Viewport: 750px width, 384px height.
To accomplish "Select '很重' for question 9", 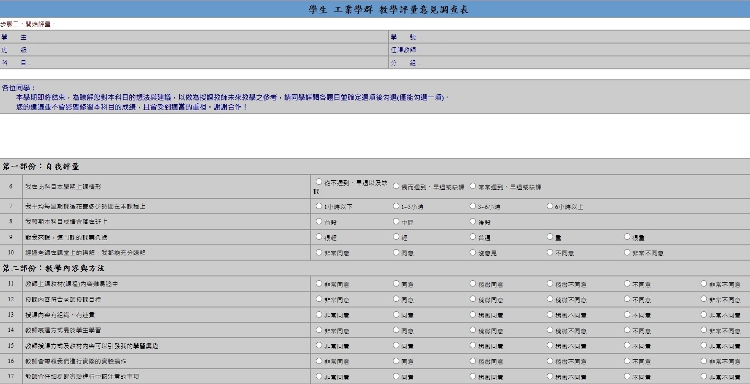I will pos(627,237).
